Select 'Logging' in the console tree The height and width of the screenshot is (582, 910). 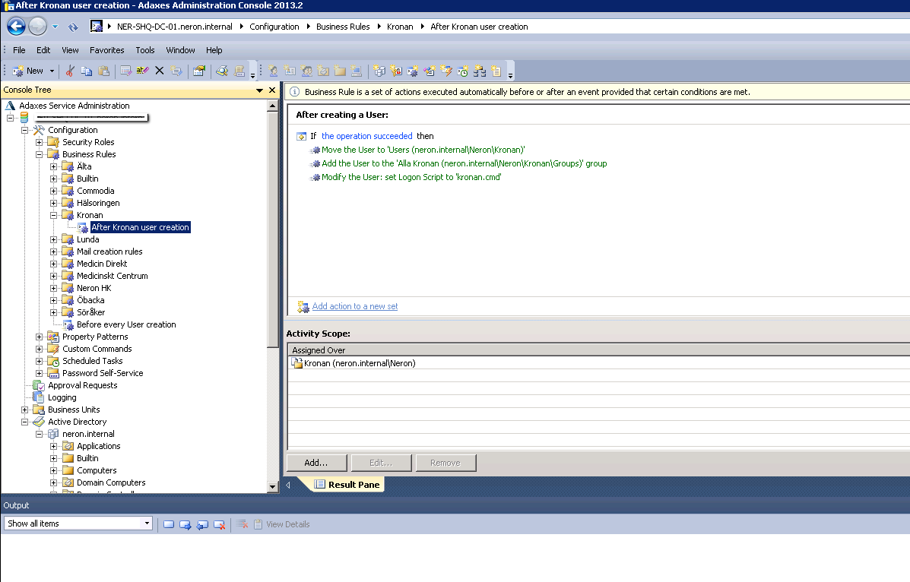point(62,398)
